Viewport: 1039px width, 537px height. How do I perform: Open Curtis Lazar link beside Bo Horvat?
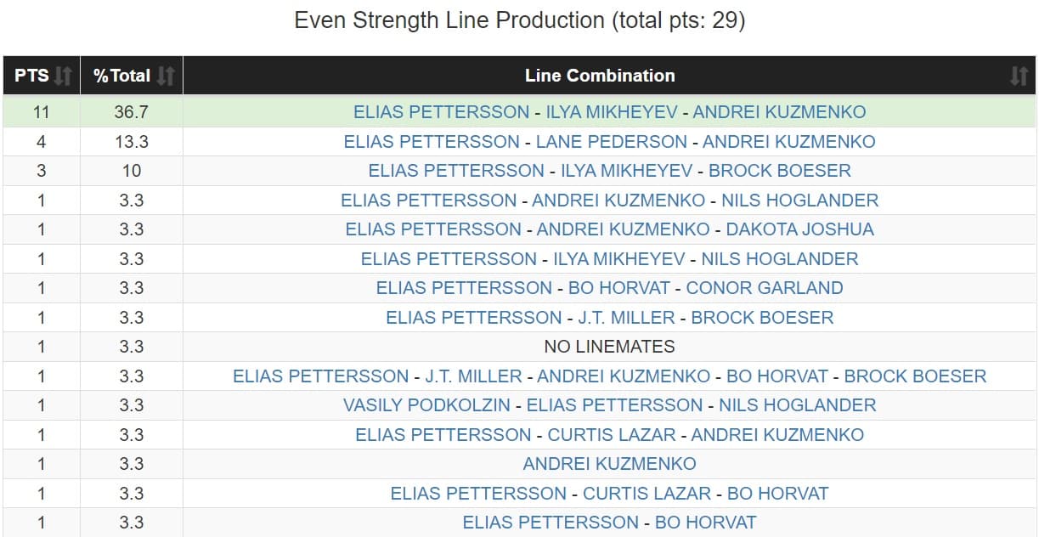click(647, 494)
